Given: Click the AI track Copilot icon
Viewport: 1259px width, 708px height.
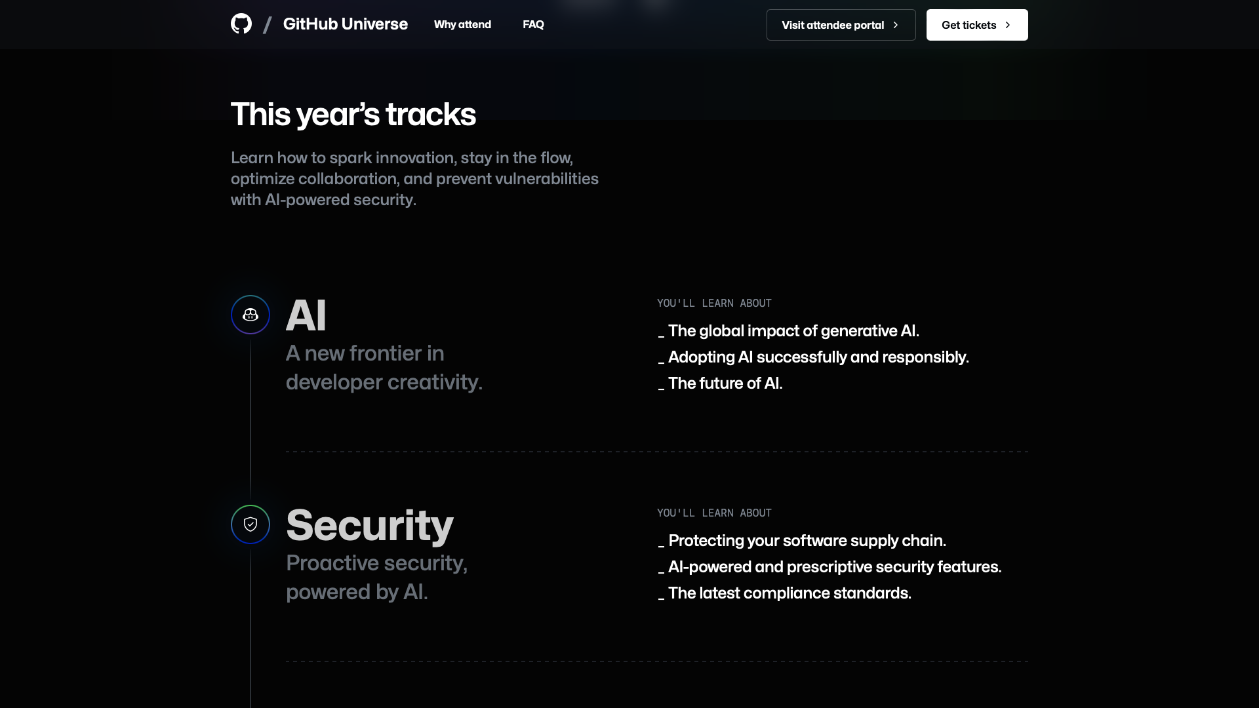Looking at the screenshot, I should pos(250,315).
